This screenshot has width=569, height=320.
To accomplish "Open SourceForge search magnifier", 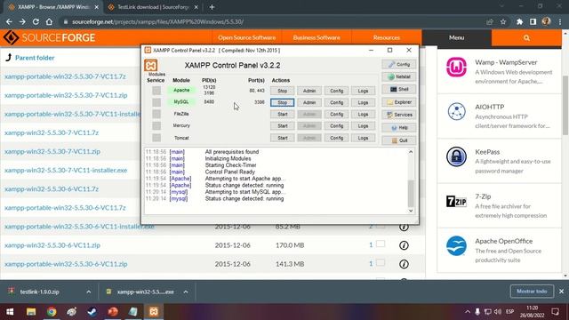I will 526,37.
